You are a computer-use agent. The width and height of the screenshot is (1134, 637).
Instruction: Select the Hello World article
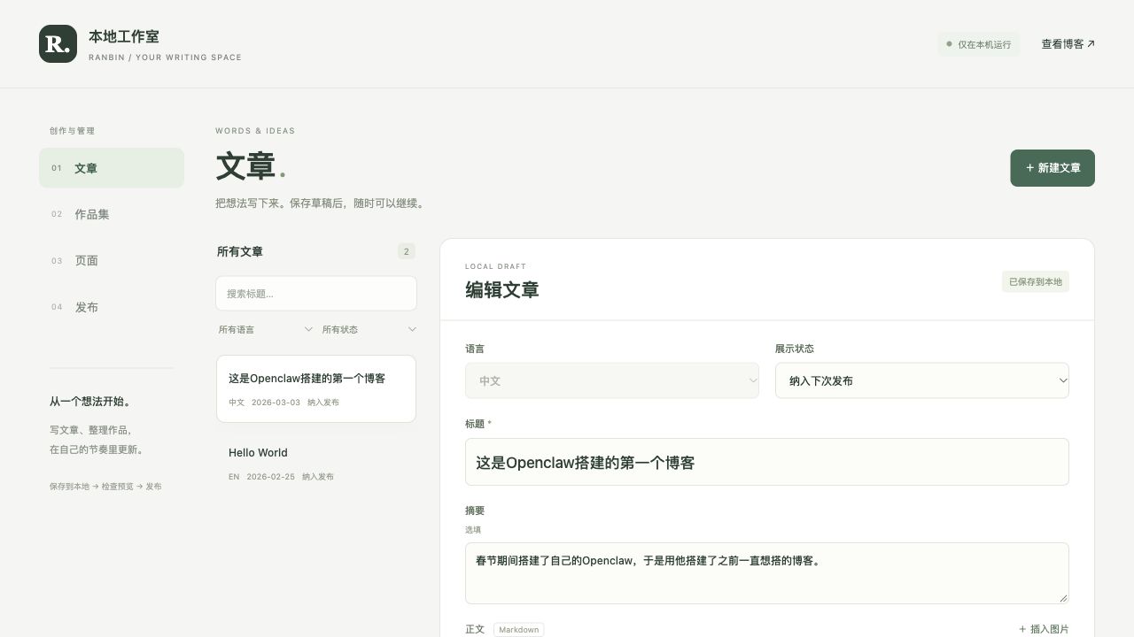(316, 464)
